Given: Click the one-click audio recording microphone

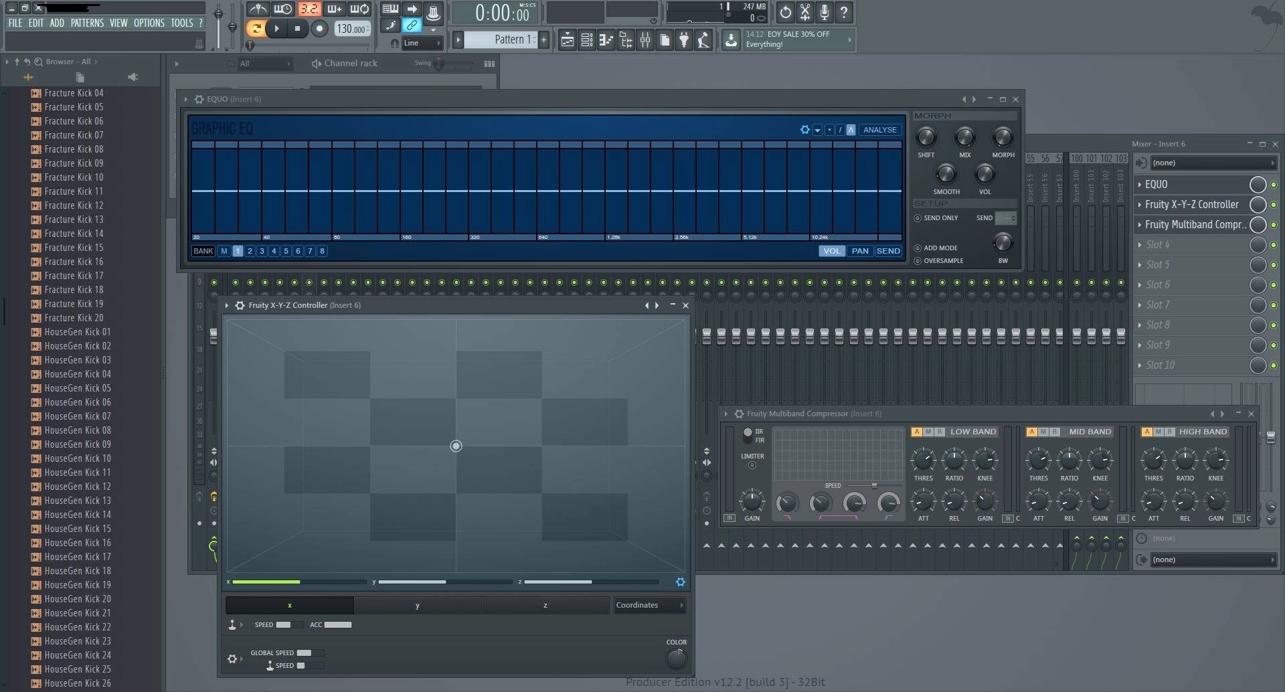Looking at the screenshot, I should pos(825,12).
